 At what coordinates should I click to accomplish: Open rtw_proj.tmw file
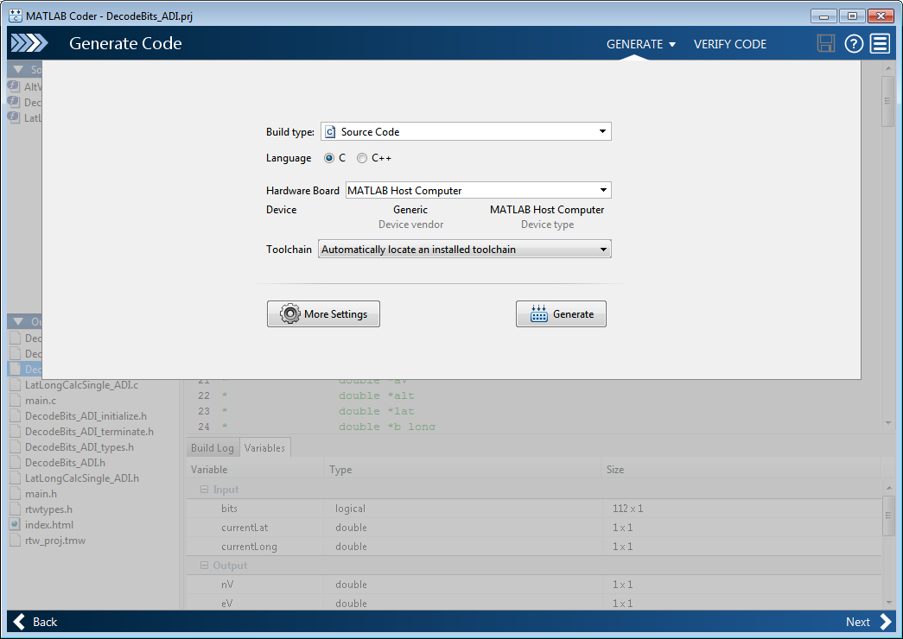[55, 540]
